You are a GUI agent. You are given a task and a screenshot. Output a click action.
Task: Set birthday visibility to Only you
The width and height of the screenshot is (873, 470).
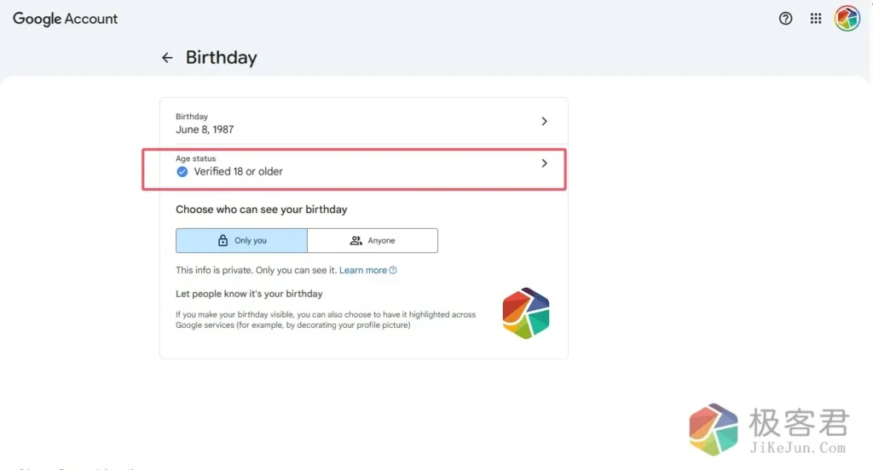coord(241,241)
